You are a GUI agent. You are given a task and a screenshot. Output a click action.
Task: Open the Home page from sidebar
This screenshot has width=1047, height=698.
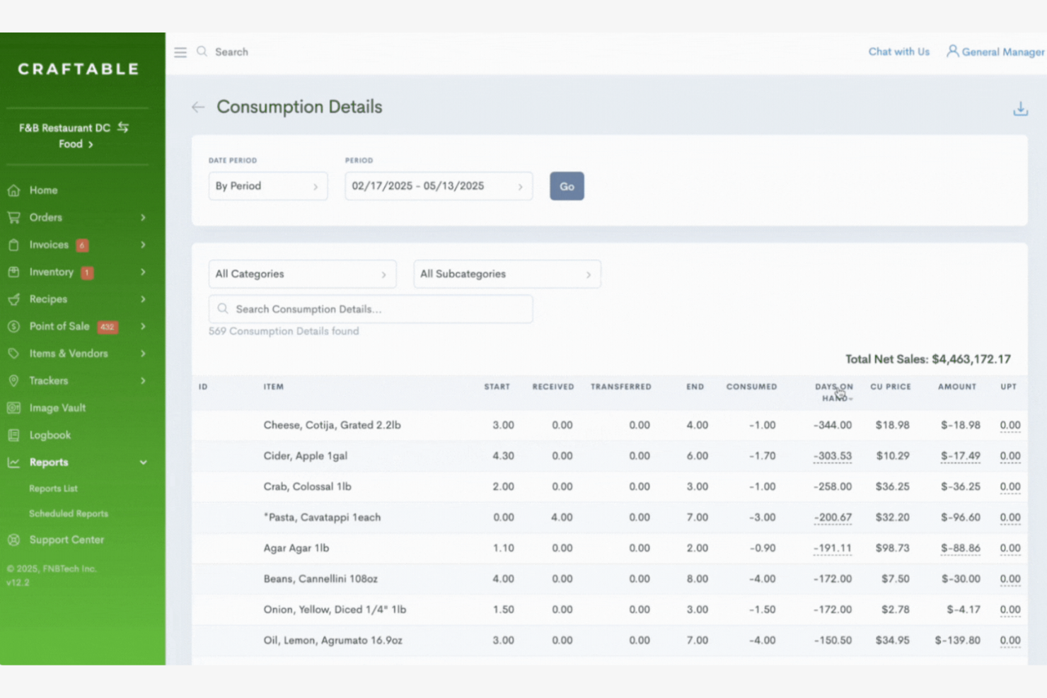click(x=42, y=190)
